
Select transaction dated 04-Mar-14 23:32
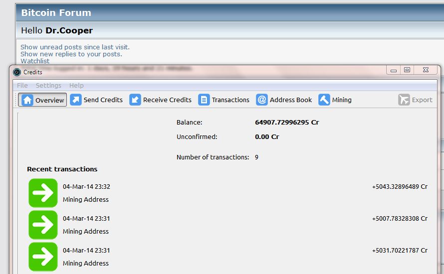[86, 187]
